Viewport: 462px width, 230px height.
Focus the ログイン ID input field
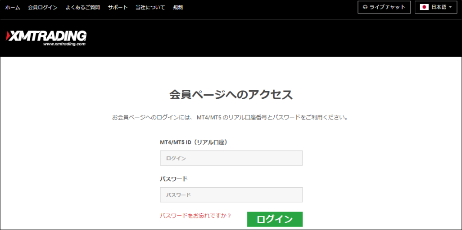click(231, 158)
